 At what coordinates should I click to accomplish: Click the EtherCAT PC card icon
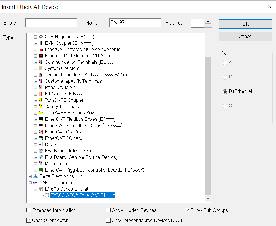click(41, 138)
